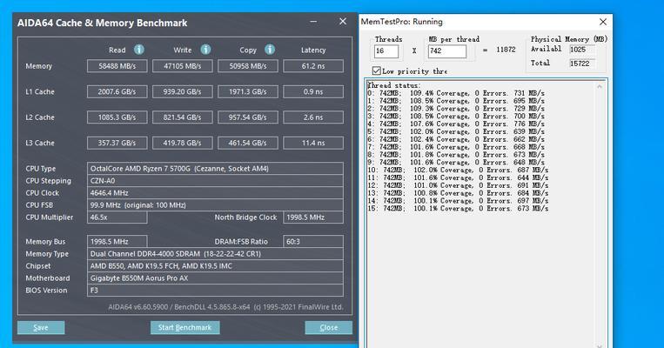Click thread 12 status row with 101.0% coverage
Screen dimensions: 664x348
(458, 185)
